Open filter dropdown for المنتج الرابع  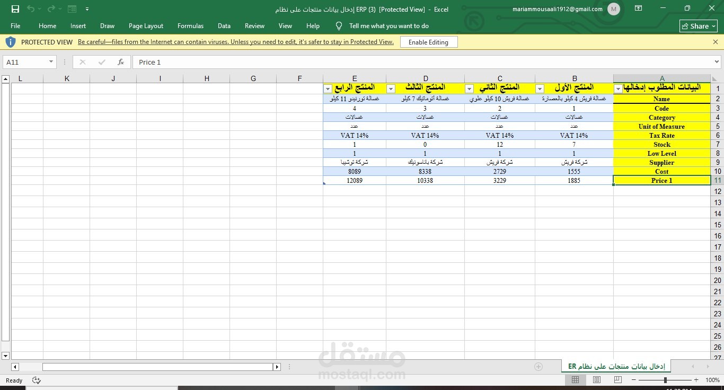(x=328, y=88)
